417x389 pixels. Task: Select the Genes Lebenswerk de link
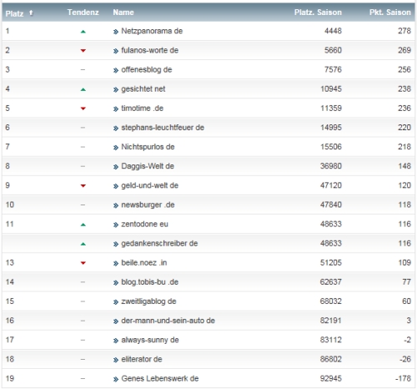(x=160, y=378)
